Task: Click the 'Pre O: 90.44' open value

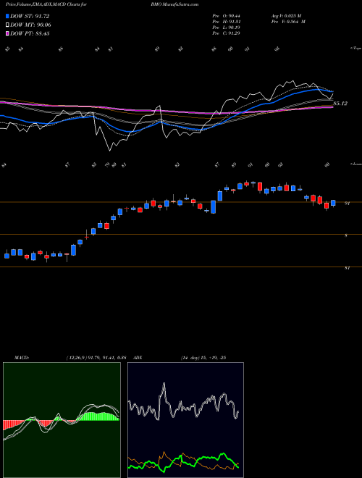Action: (227, 16)
